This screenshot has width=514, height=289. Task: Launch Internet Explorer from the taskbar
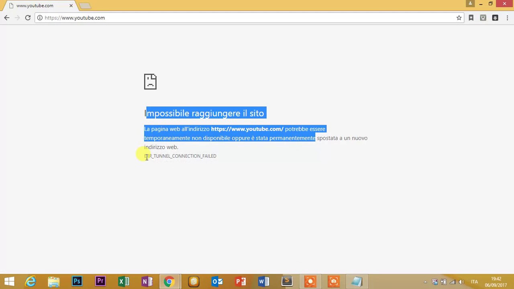(31, 281)
